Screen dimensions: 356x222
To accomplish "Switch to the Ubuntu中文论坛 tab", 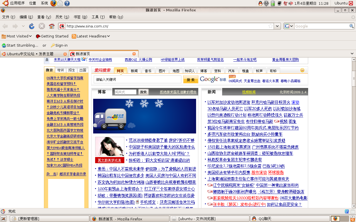I will point(34,54).
